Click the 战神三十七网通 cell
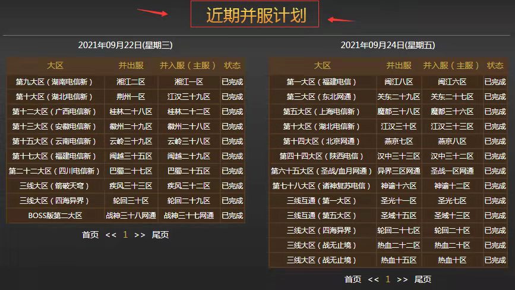The width and height of the screenshot is (515, 290). coord(189,216)
